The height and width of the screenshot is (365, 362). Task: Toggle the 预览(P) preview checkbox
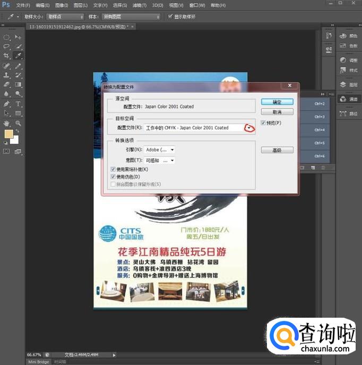263,123
